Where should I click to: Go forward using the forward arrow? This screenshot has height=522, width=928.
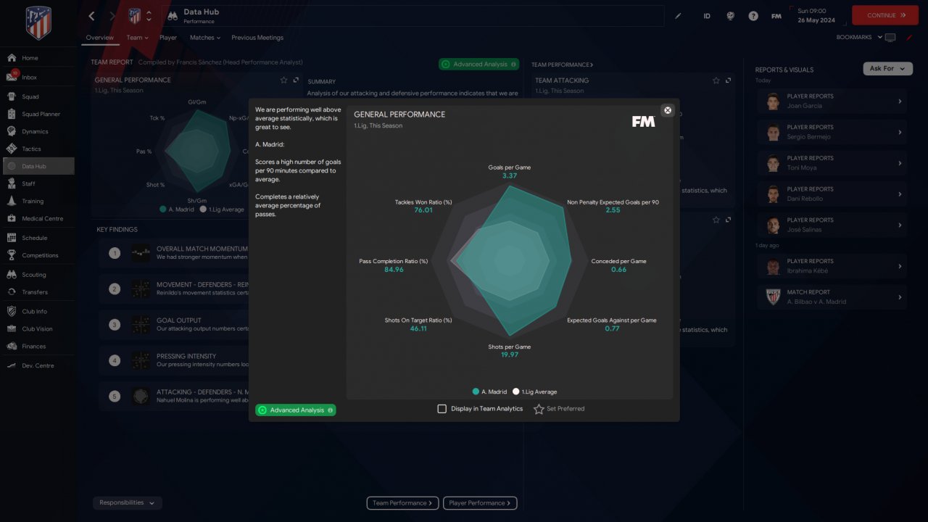pyautogui.click(x=112, y=16)
